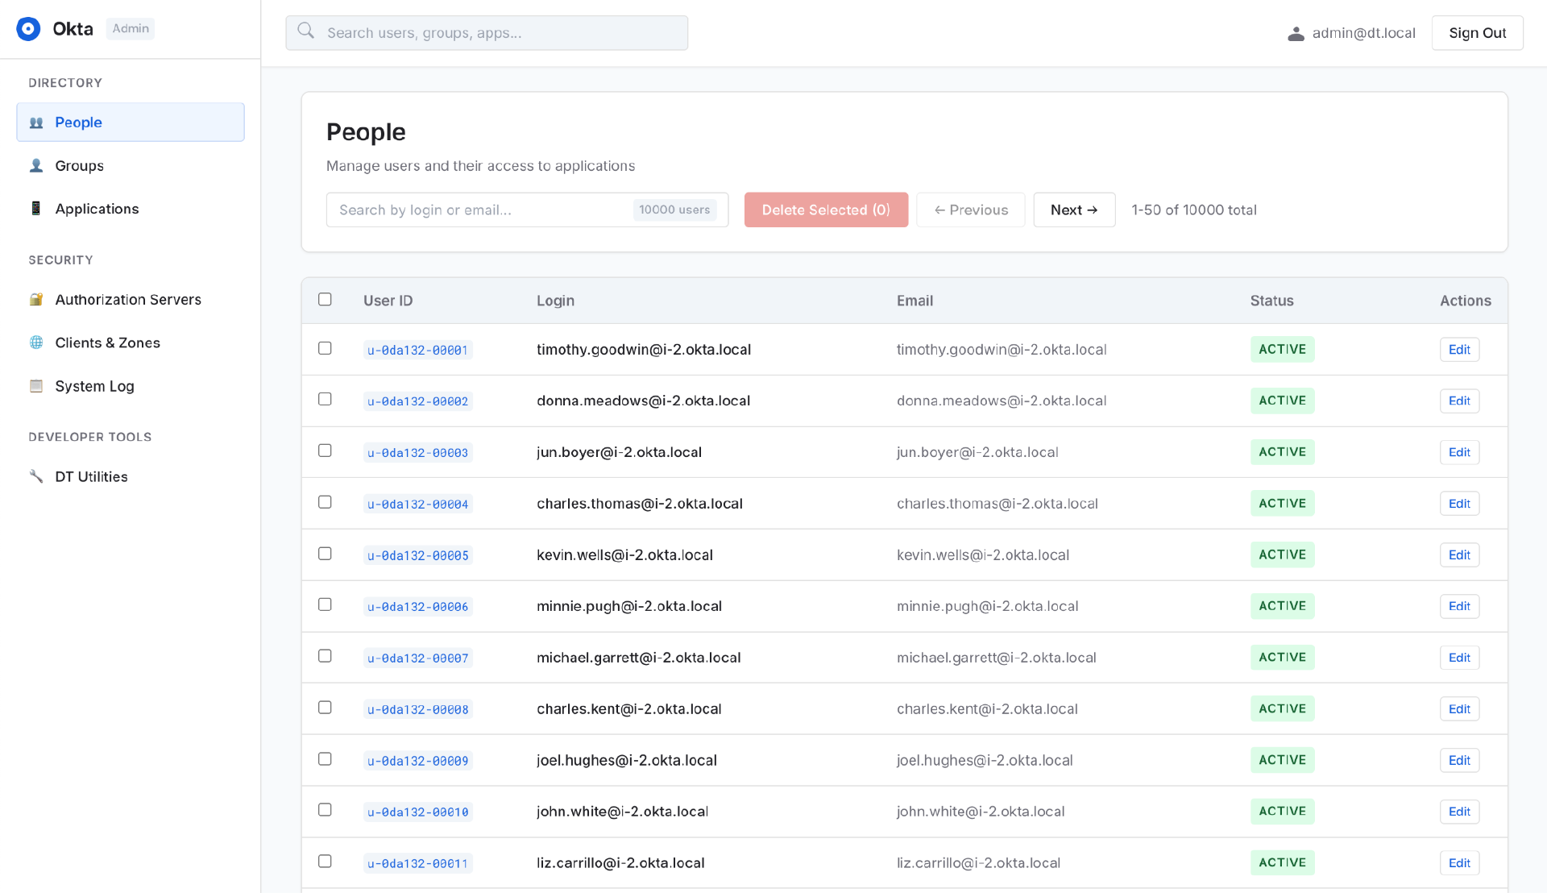Open the Groups menu item
This screenshot has height=893, width=1547.
point(80,166)
